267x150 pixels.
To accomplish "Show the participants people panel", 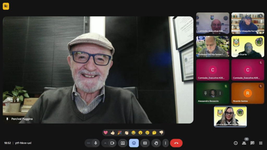I will click(x=244, y=143).
